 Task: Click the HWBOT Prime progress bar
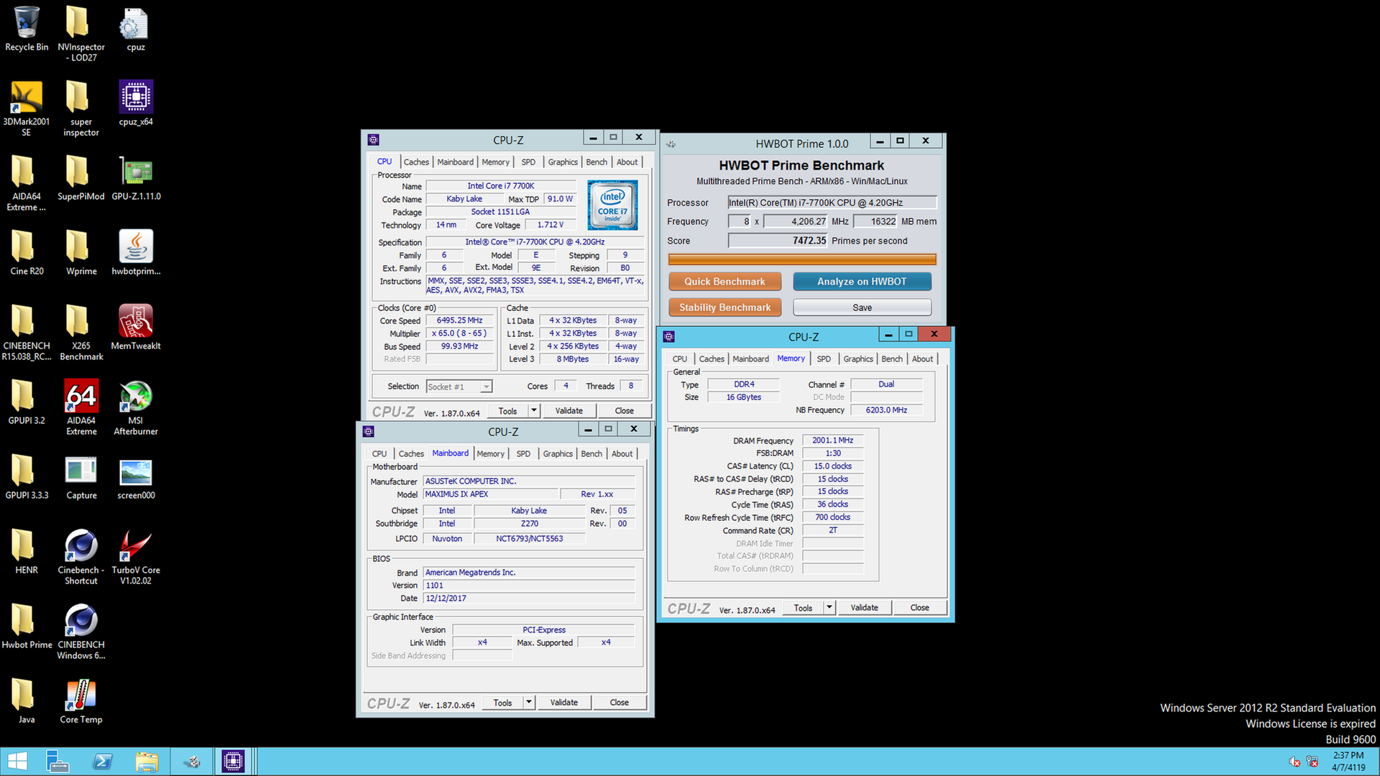(x=802, y=259)
